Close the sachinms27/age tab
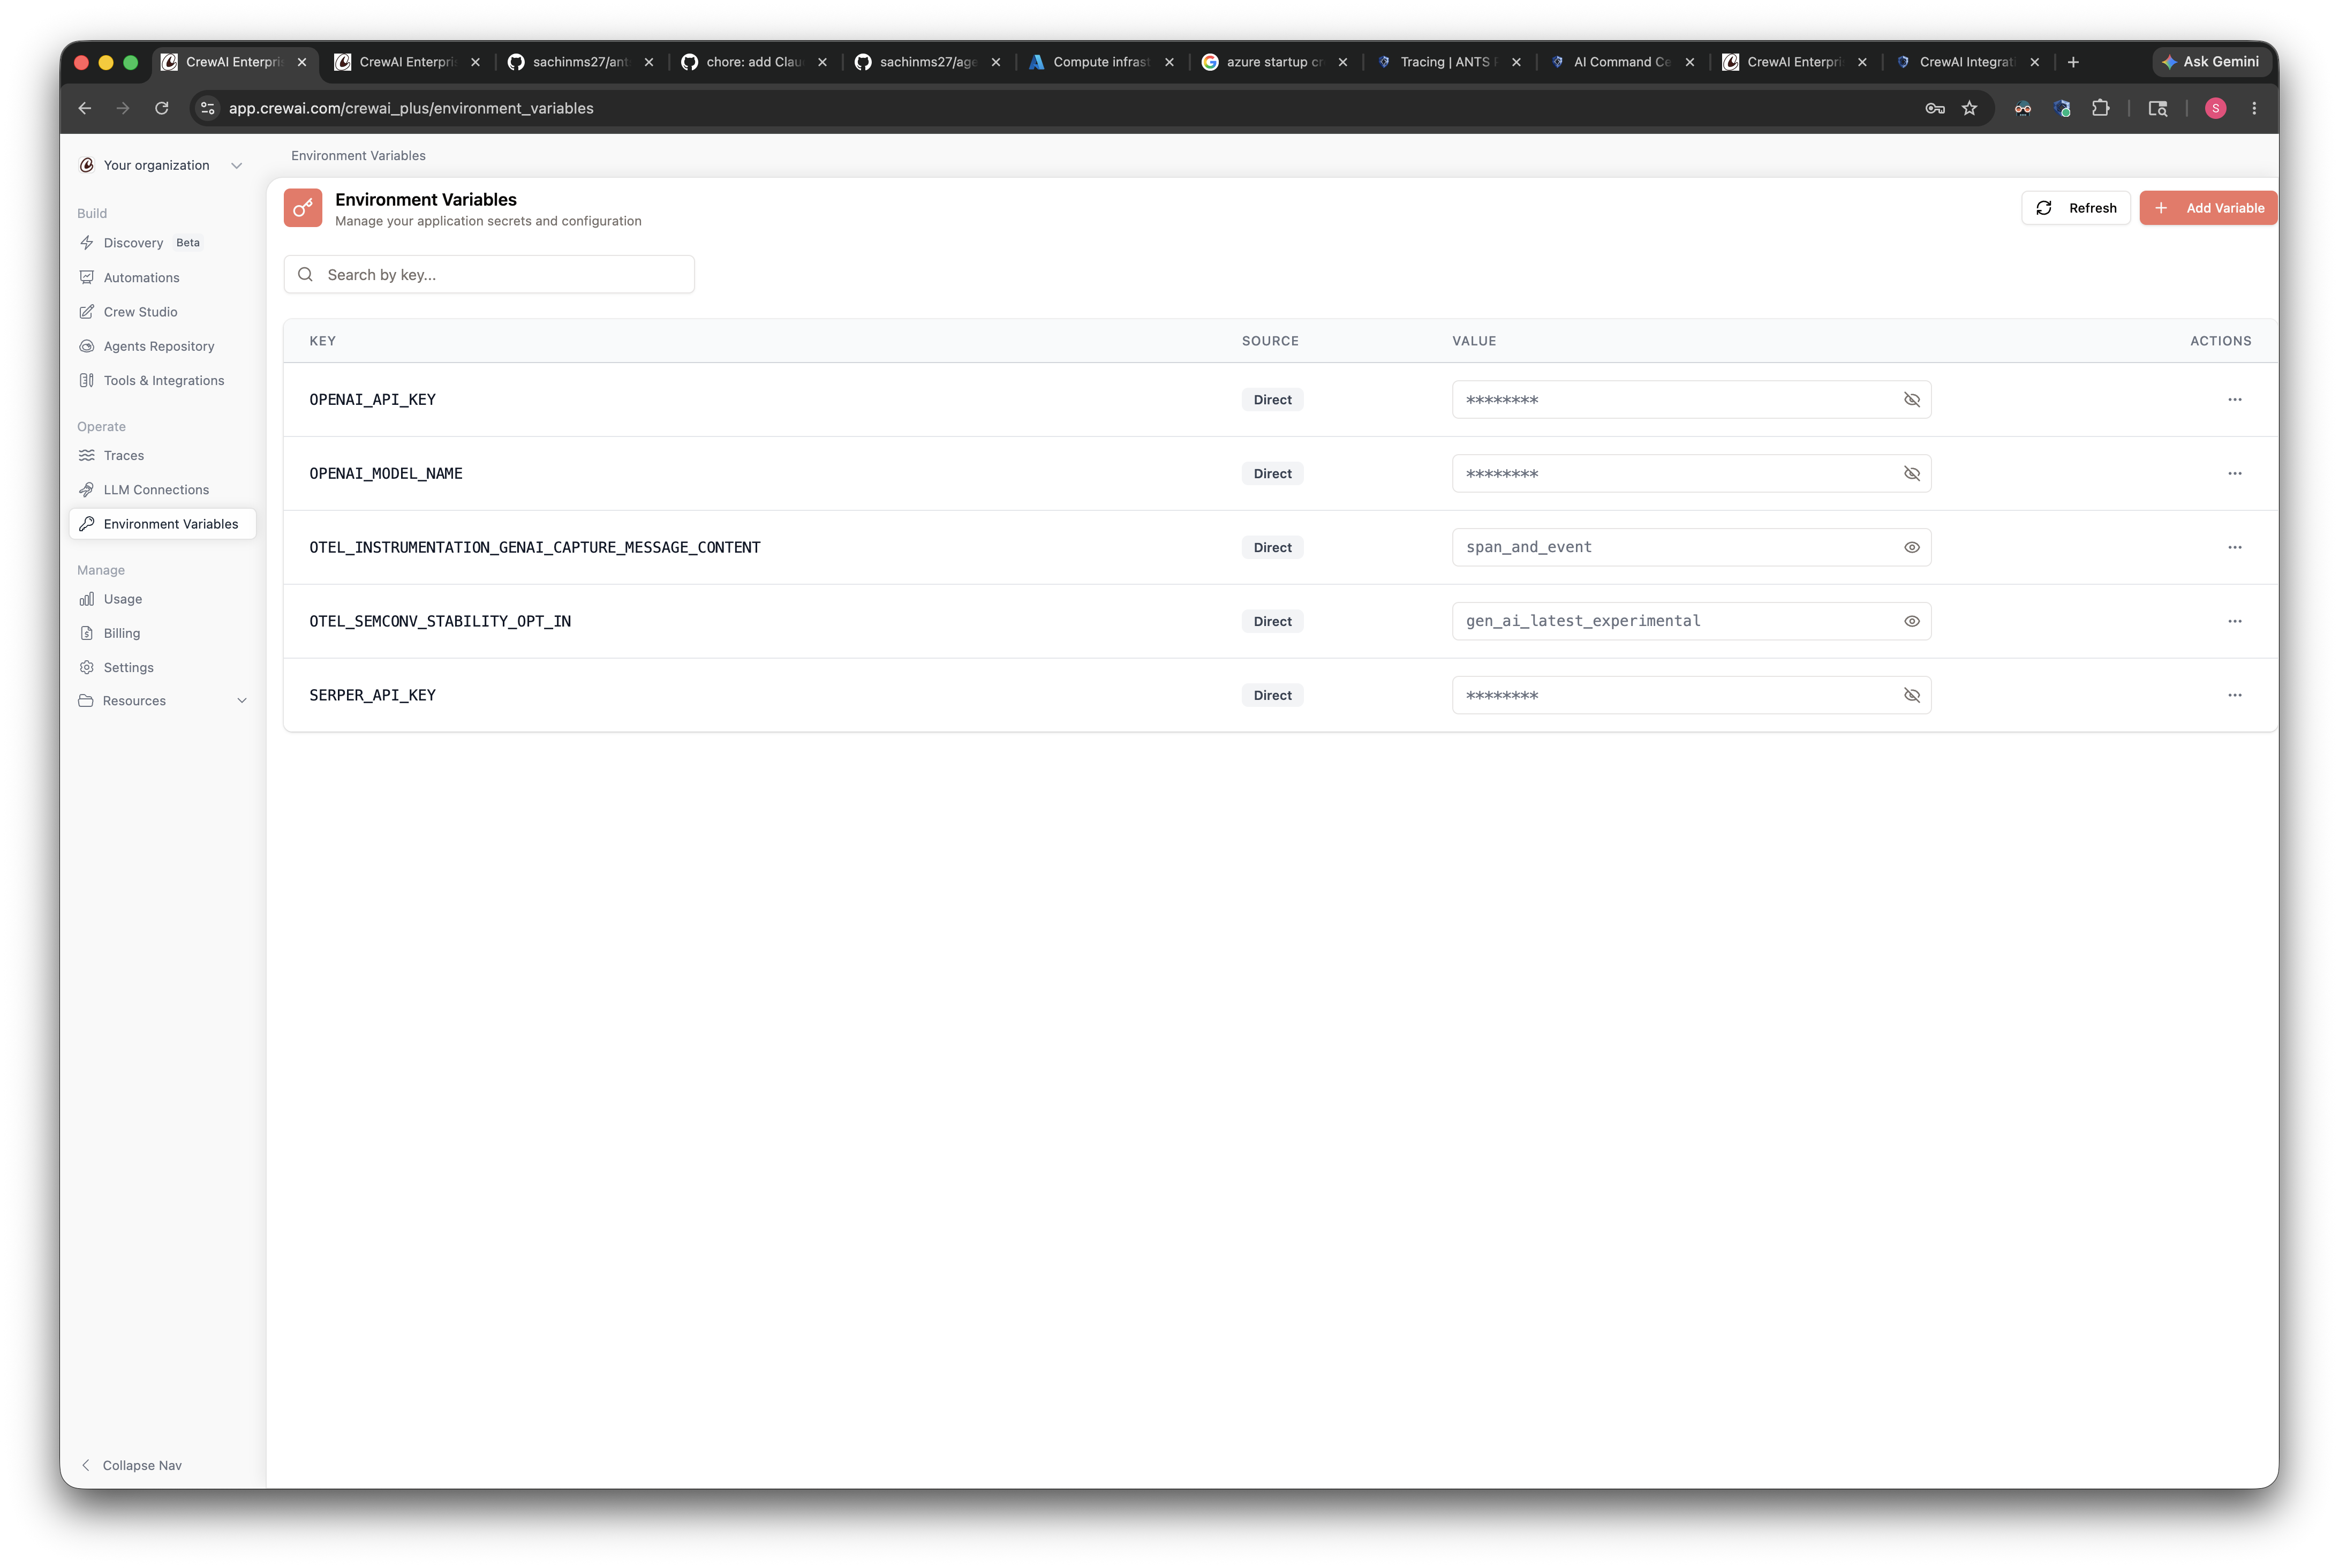 click(x=995, y=62)
